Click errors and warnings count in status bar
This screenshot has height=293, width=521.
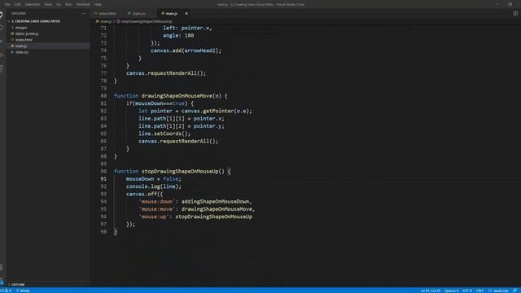[6, 291]
